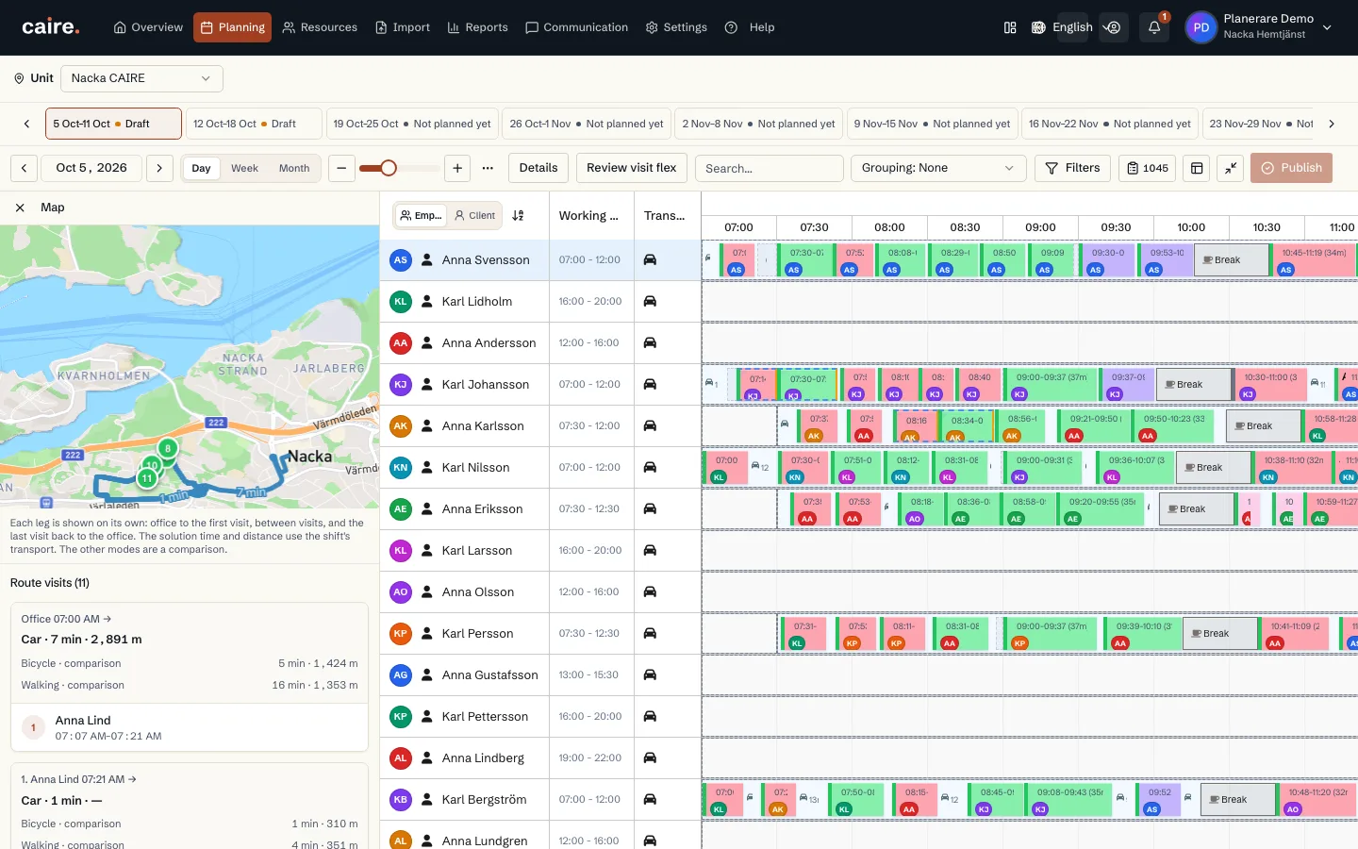Image resolution: width=1358 pixels, height=849 pixels.
Task: Open the Grouping: None dropdown
Action: [937, 168]
